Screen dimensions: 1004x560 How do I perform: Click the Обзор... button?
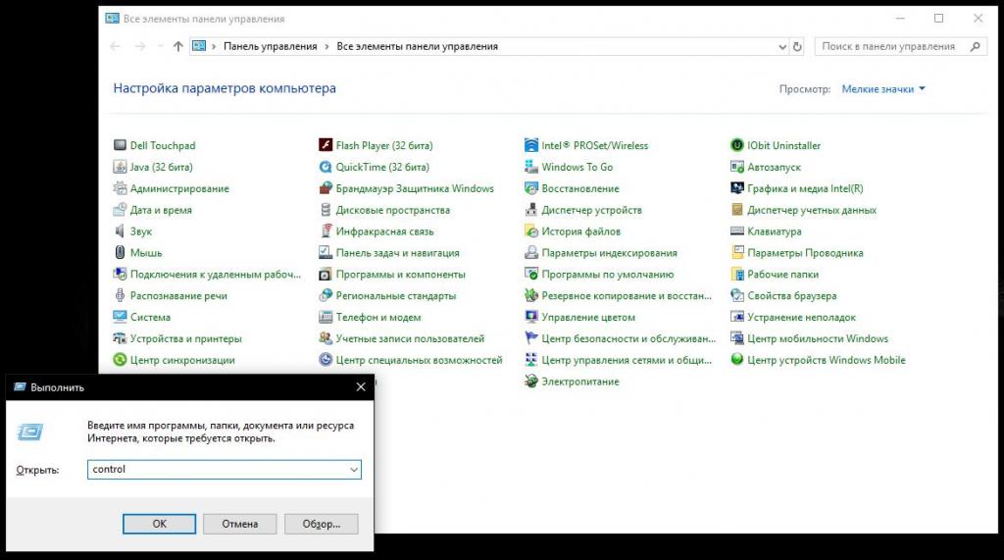point(321,524)
